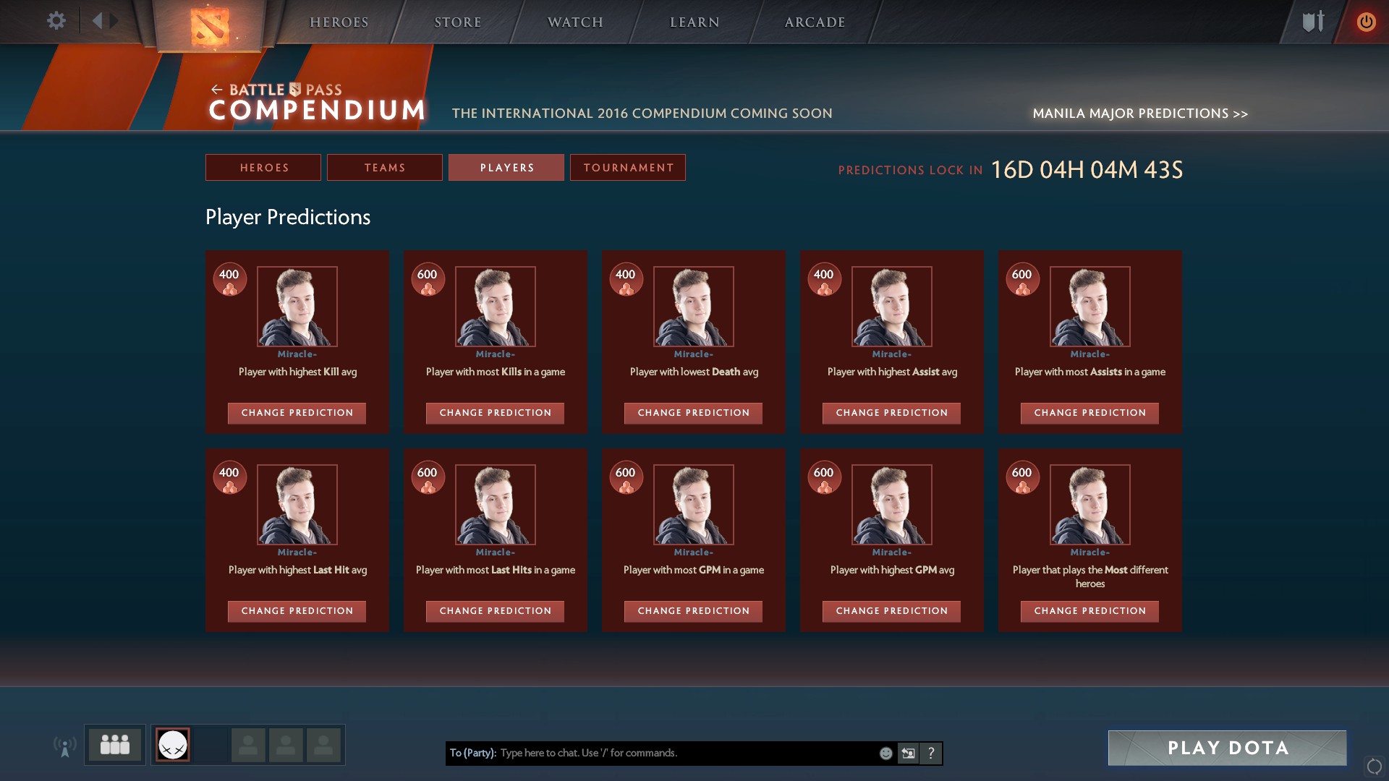Open the armory shield and sword icon
The width and height of the screenshot is (1389, 781).
pyautogui.click(x=1313, y=22)
